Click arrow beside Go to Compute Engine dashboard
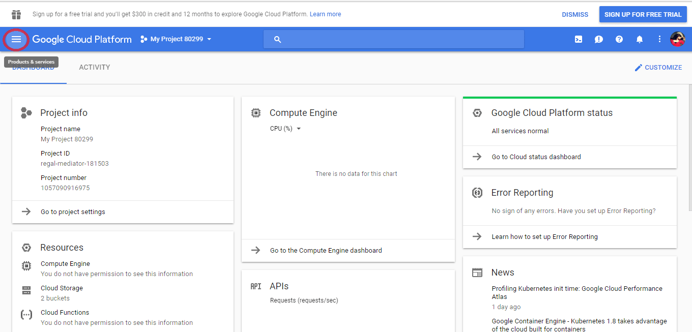 point(256,250)
